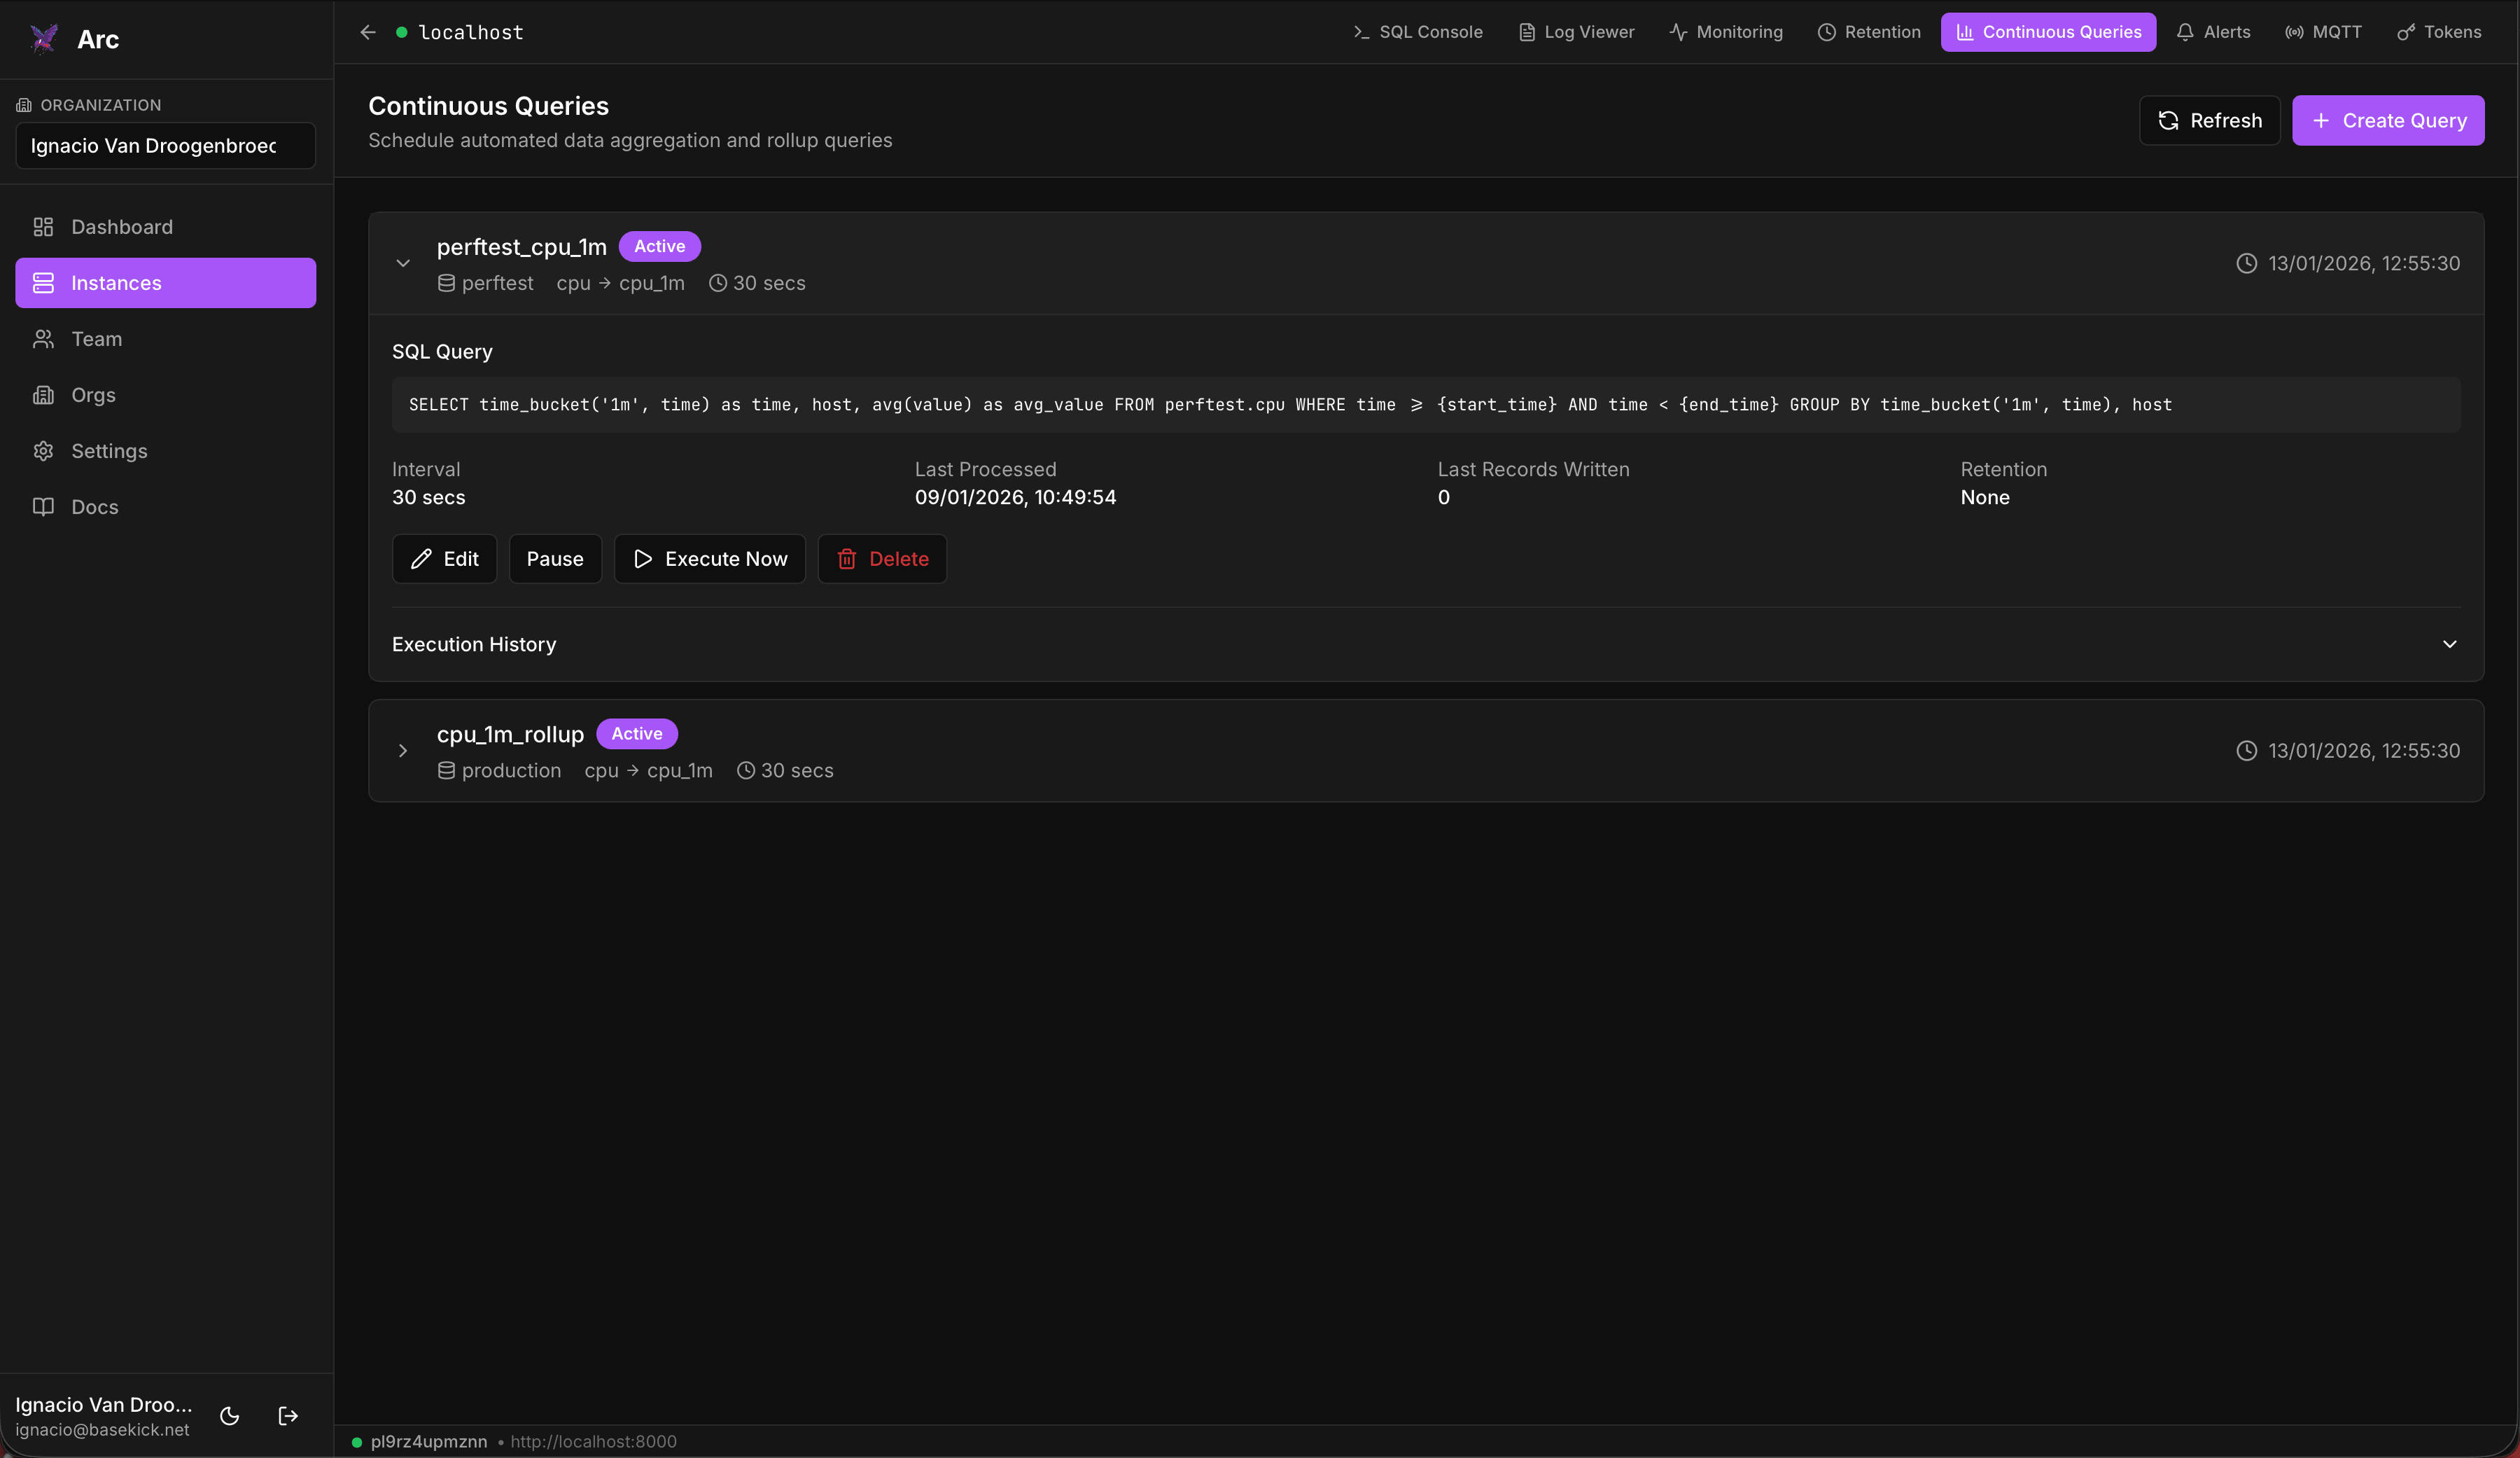Click the Orgs building icon

click(43, 395)
